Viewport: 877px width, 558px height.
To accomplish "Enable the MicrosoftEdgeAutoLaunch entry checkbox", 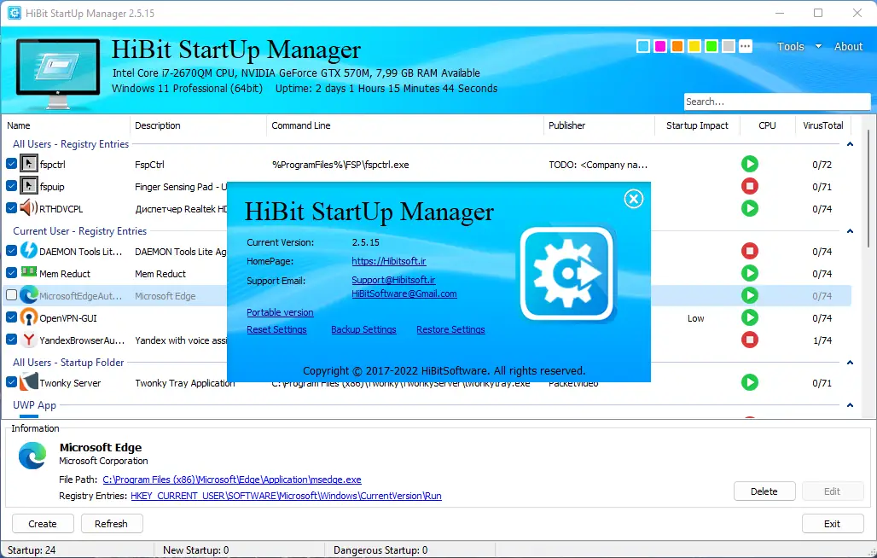I will (11, 294).
